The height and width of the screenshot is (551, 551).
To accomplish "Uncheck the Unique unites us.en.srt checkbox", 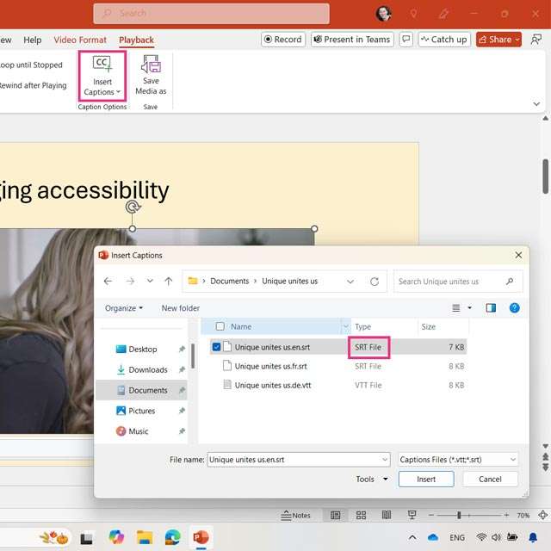I will pos(216,347).
